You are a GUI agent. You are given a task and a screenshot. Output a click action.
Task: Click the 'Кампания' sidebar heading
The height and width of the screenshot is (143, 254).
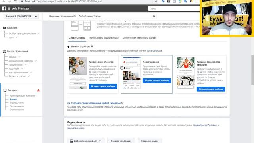click(12, 28)
